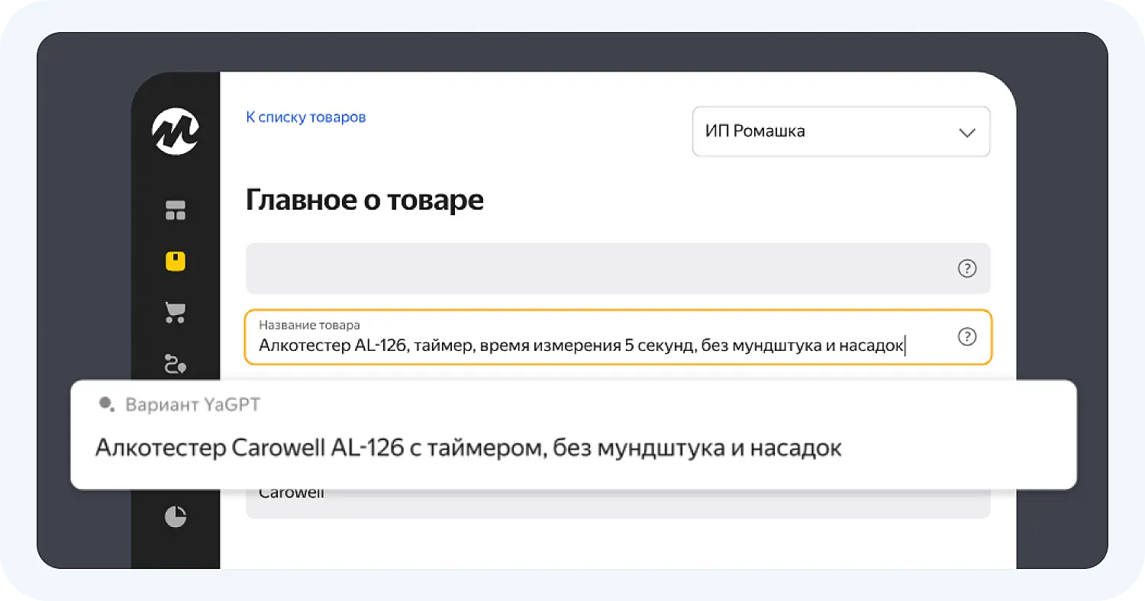Expand the business selector via its chevron

966,131
